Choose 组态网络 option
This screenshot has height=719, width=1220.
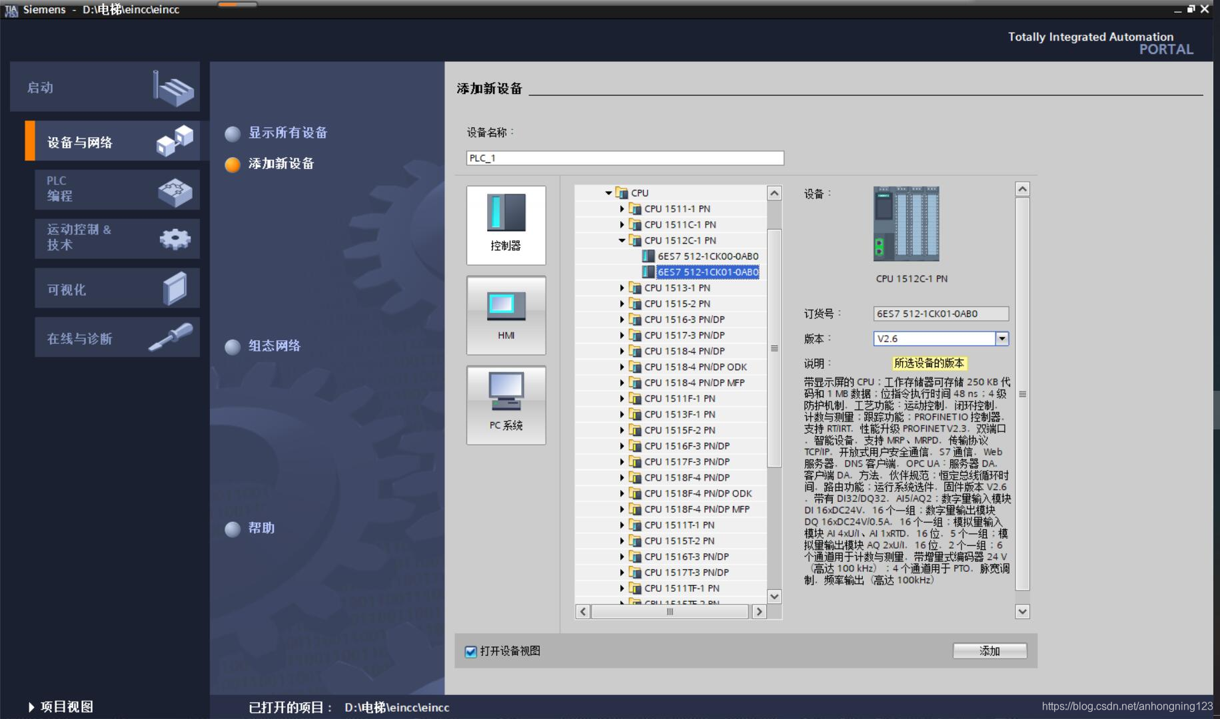click(x=263, y=346)
